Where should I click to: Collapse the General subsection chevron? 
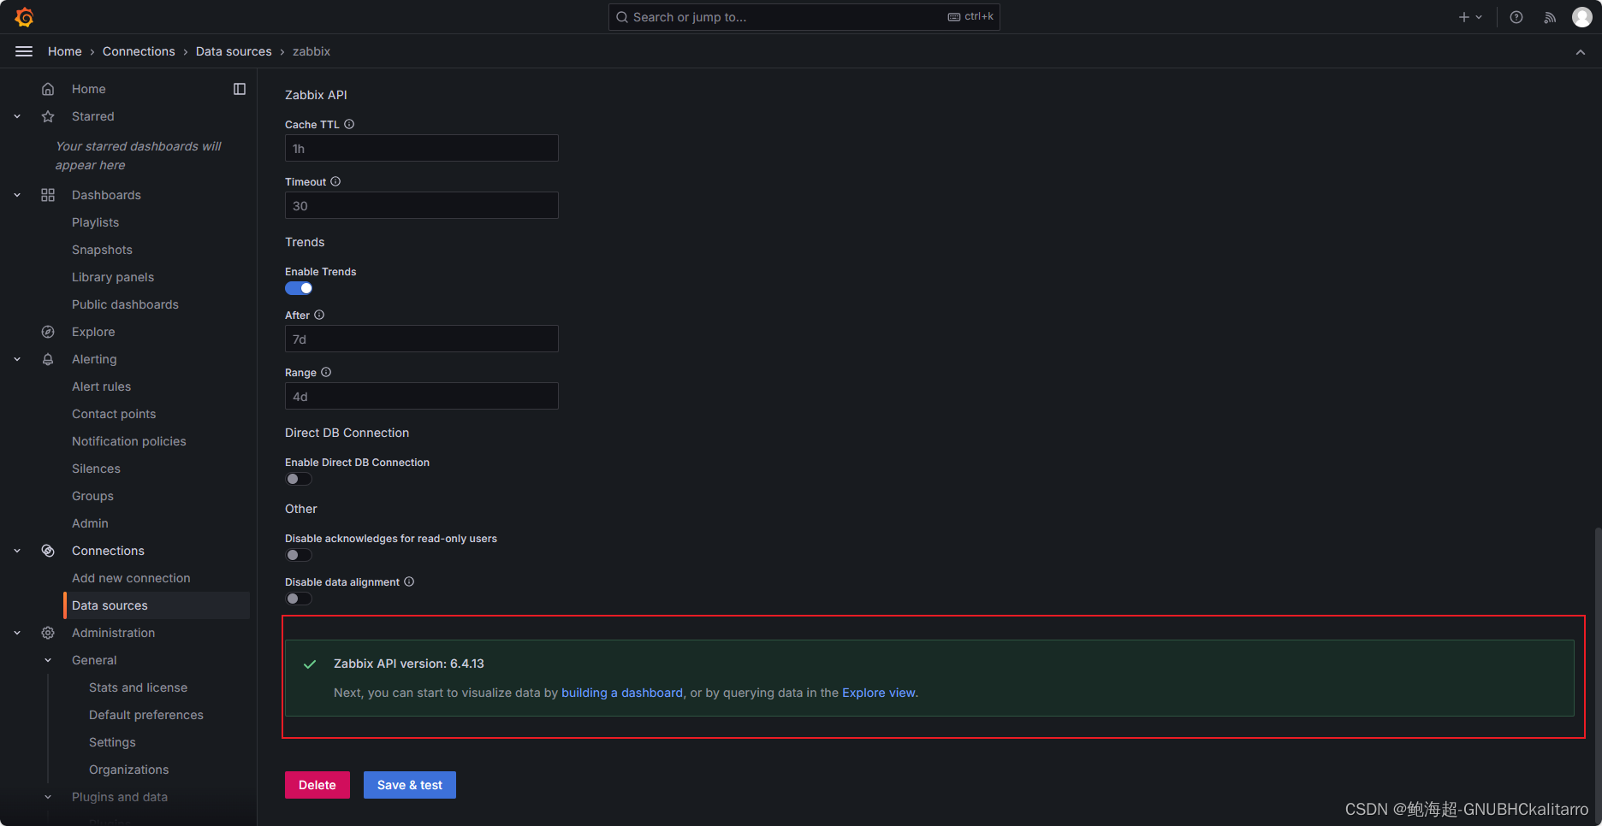pyautogui.click(x=48, y=660)
